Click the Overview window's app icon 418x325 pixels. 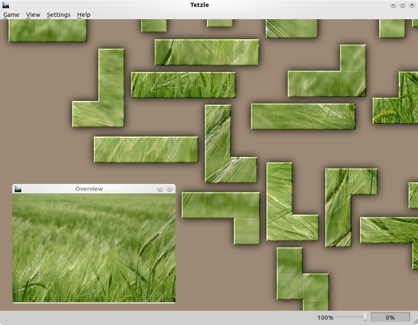tap(18, 189)
